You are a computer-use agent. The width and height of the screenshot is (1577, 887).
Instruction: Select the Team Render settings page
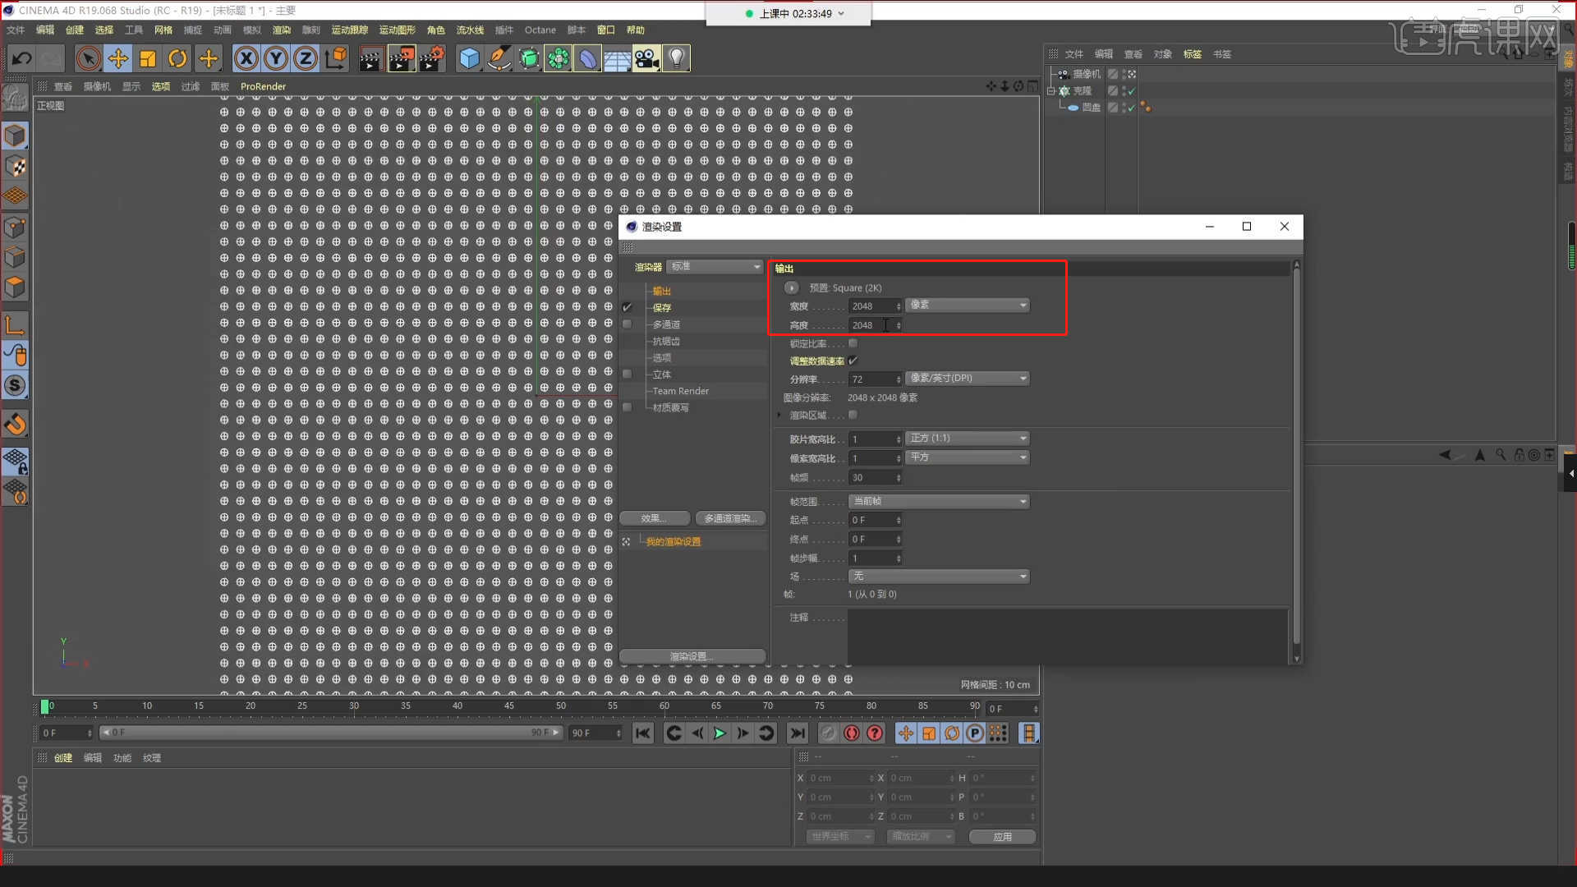pos(681,391)
